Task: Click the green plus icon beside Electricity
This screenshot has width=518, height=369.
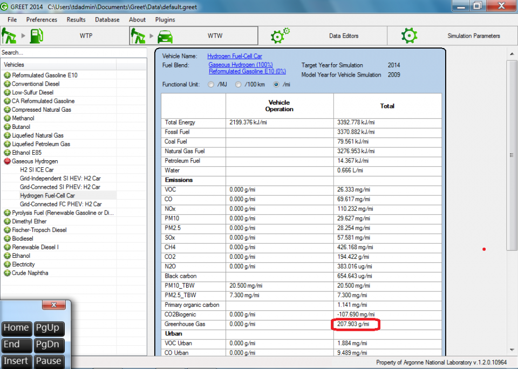Action: [8, 264]
